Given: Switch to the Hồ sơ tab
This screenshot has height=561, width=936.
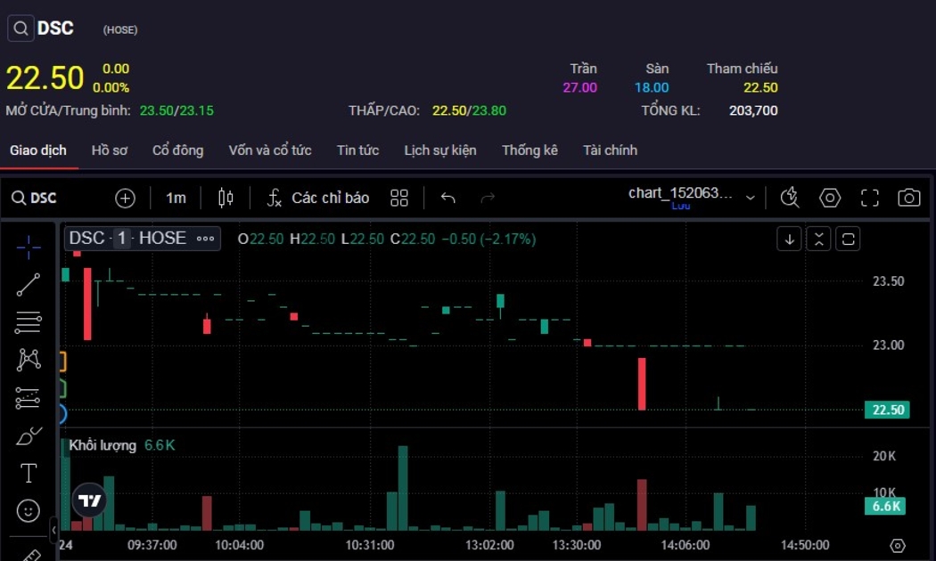Looking at the screenshot, I should coord(110,150).
